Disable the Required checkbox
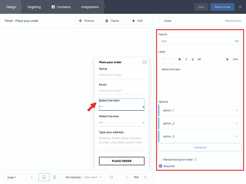Screen dimensions: 246x184 tap(160, 166)
